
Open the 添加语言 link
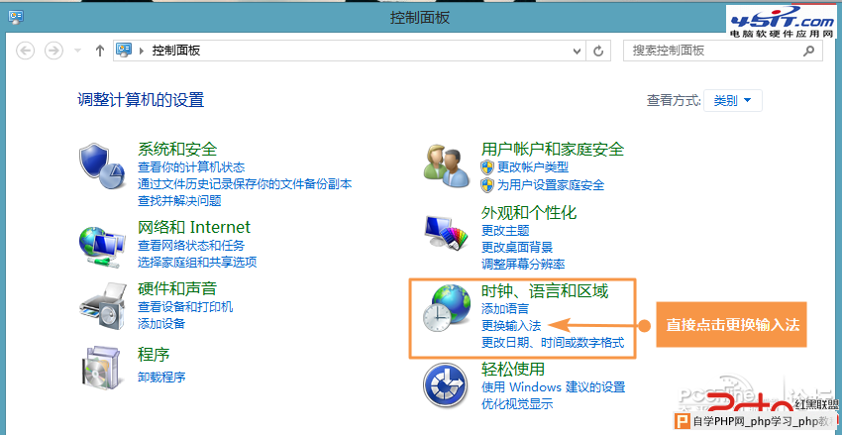[505, 309]
